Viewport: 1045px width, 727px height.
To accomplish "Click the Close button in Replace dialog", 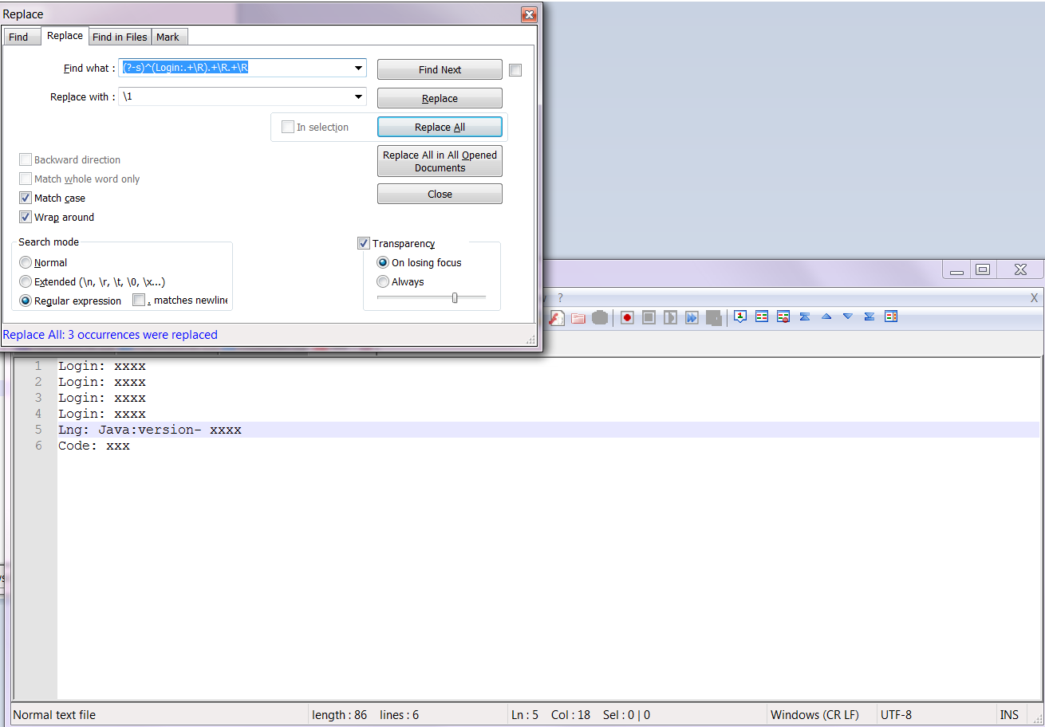I will coord(440,195).
